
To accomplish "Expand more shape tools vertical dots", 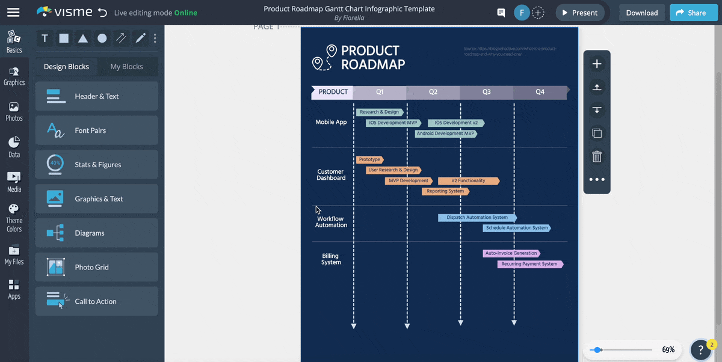I will (x=155, y=38).
